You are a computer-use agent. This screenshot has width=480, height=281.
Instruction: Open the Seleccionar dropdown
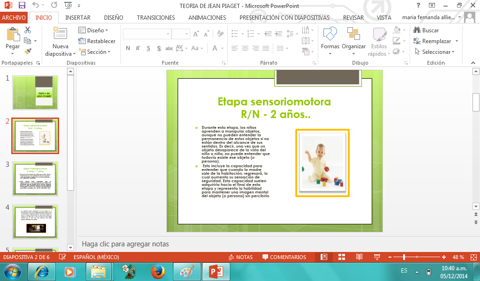[x=436, y=52]
